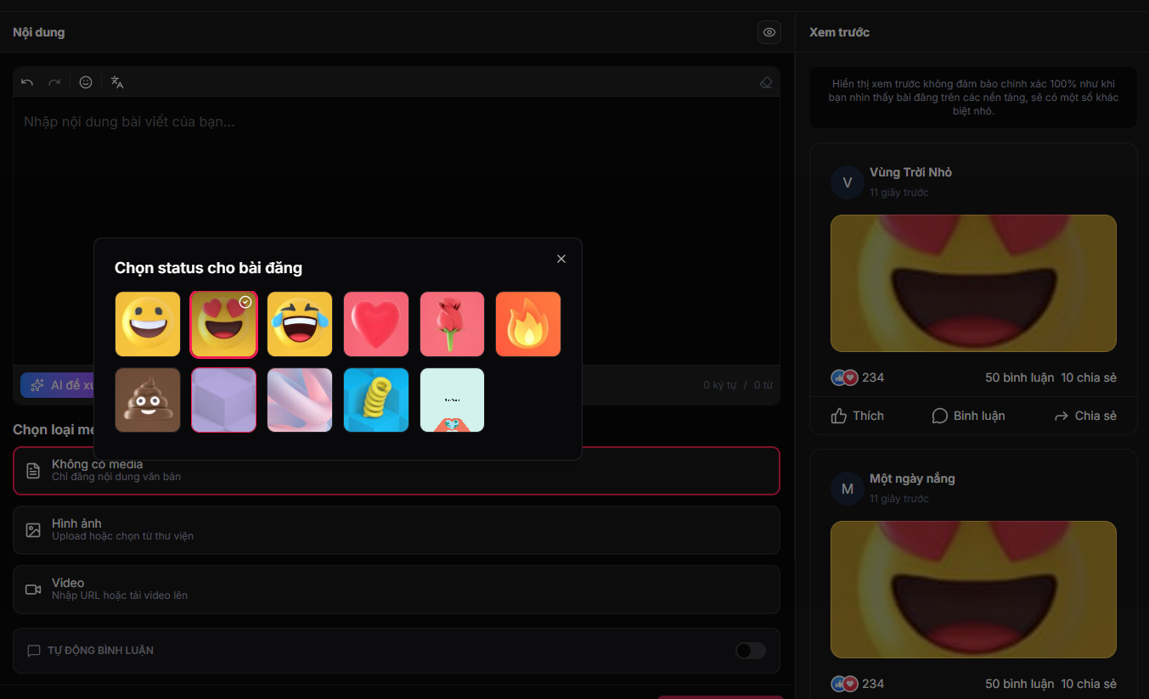
Task: Choose the laughing tears emoji status
Action: 300,324
